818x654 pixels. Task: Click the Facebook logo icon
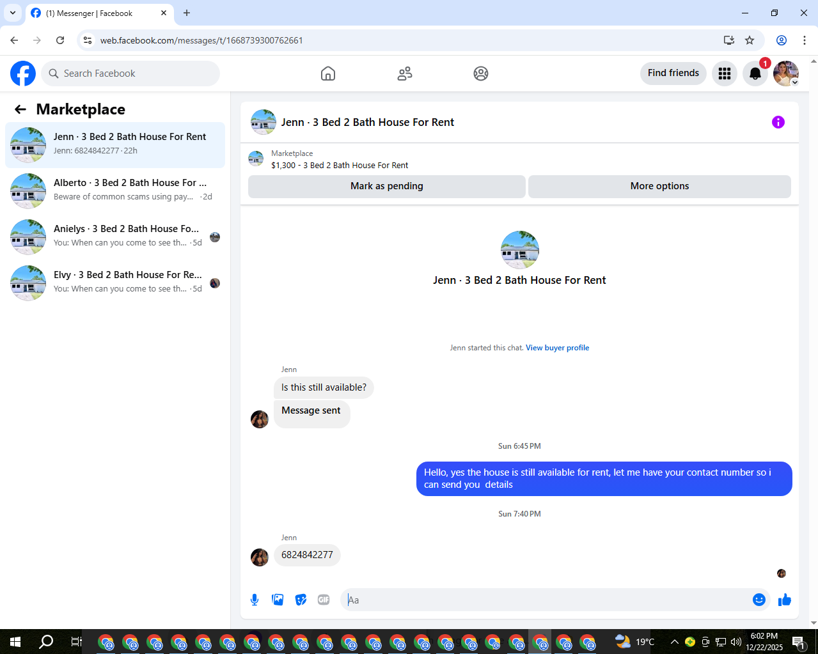(x=23, y=74)
